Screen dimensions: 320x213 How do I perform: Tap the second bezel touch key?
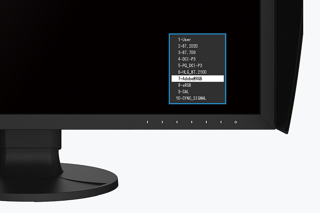tap(162, 122)
